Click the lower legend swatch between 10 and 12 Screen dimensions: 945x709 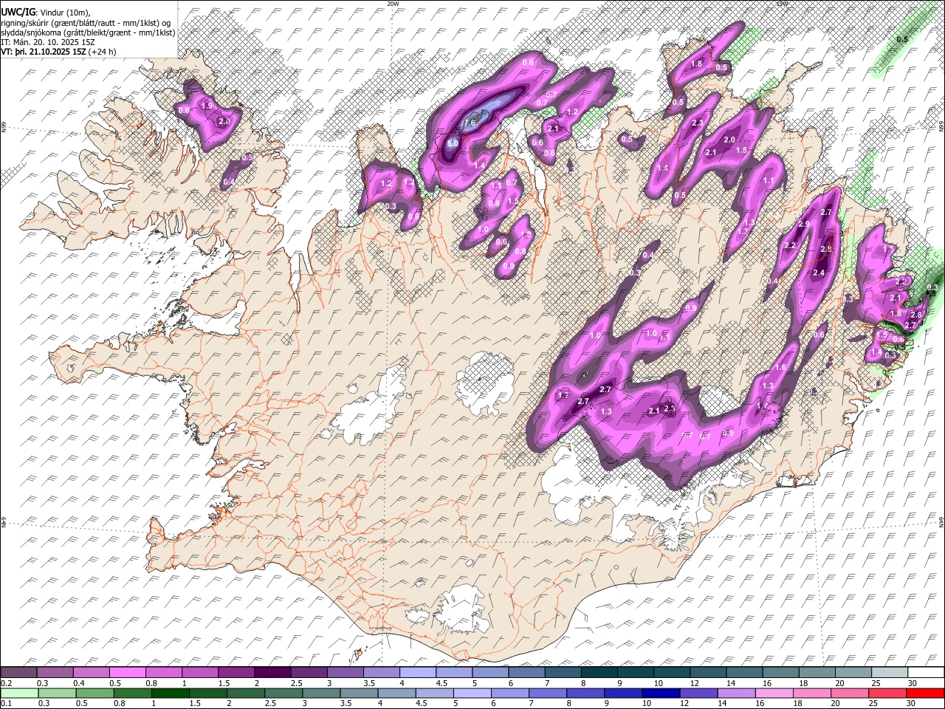pos(661,693)
